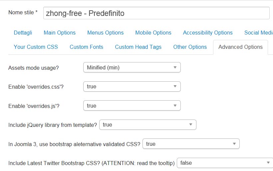273x171 pixels.
Task: Open the Assets mode usage dropdown
Action: click(x=132, y=67)
